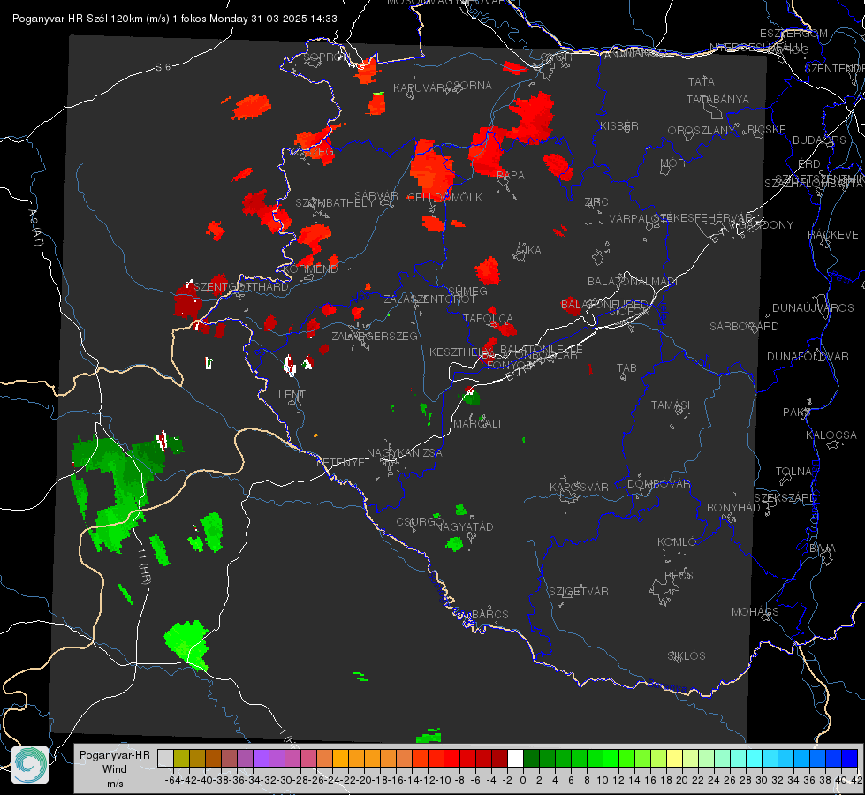Select the LETENYE label

(x=340, y=462)
